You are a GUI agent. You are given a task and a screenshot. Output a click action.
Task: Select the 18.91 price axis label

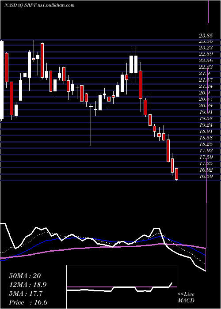coord(206,131)
